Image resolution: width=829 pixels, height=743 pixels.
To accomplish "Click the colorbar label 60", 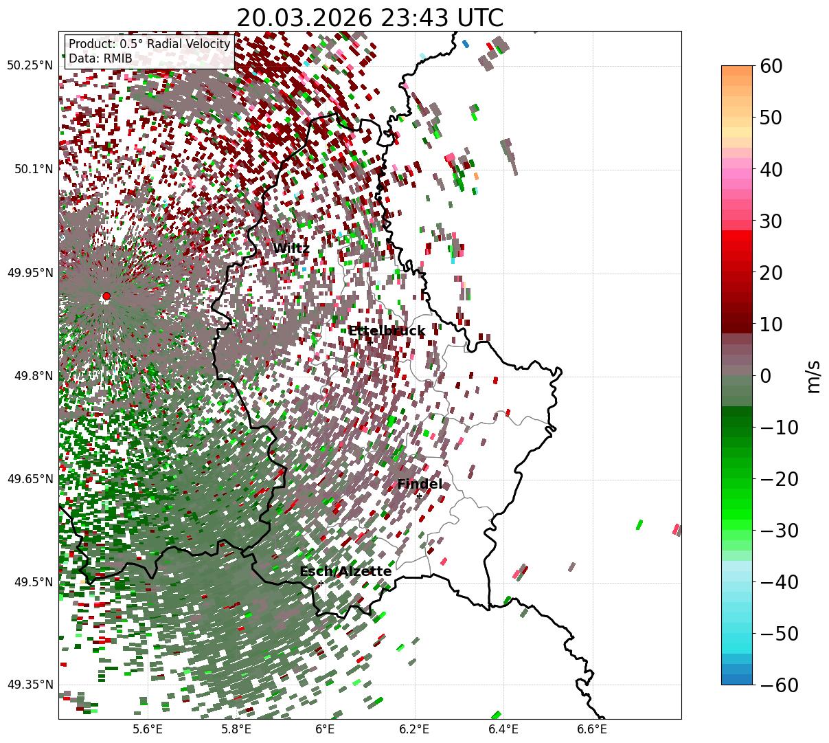I will 772,66.
